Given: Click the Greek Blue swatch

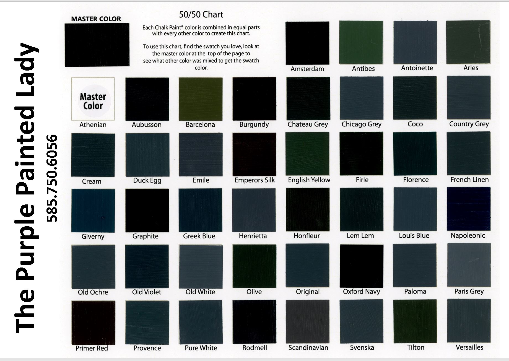Looking at the screenshot, I should click(200, 210).
